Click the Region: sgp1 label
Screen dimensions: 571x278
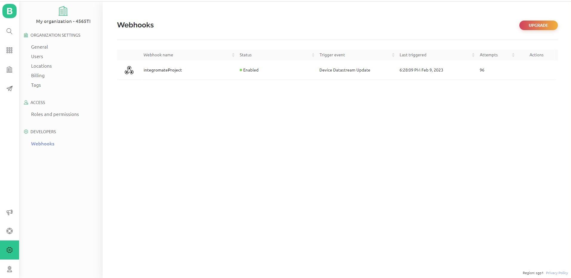click(x=533, y=273)
